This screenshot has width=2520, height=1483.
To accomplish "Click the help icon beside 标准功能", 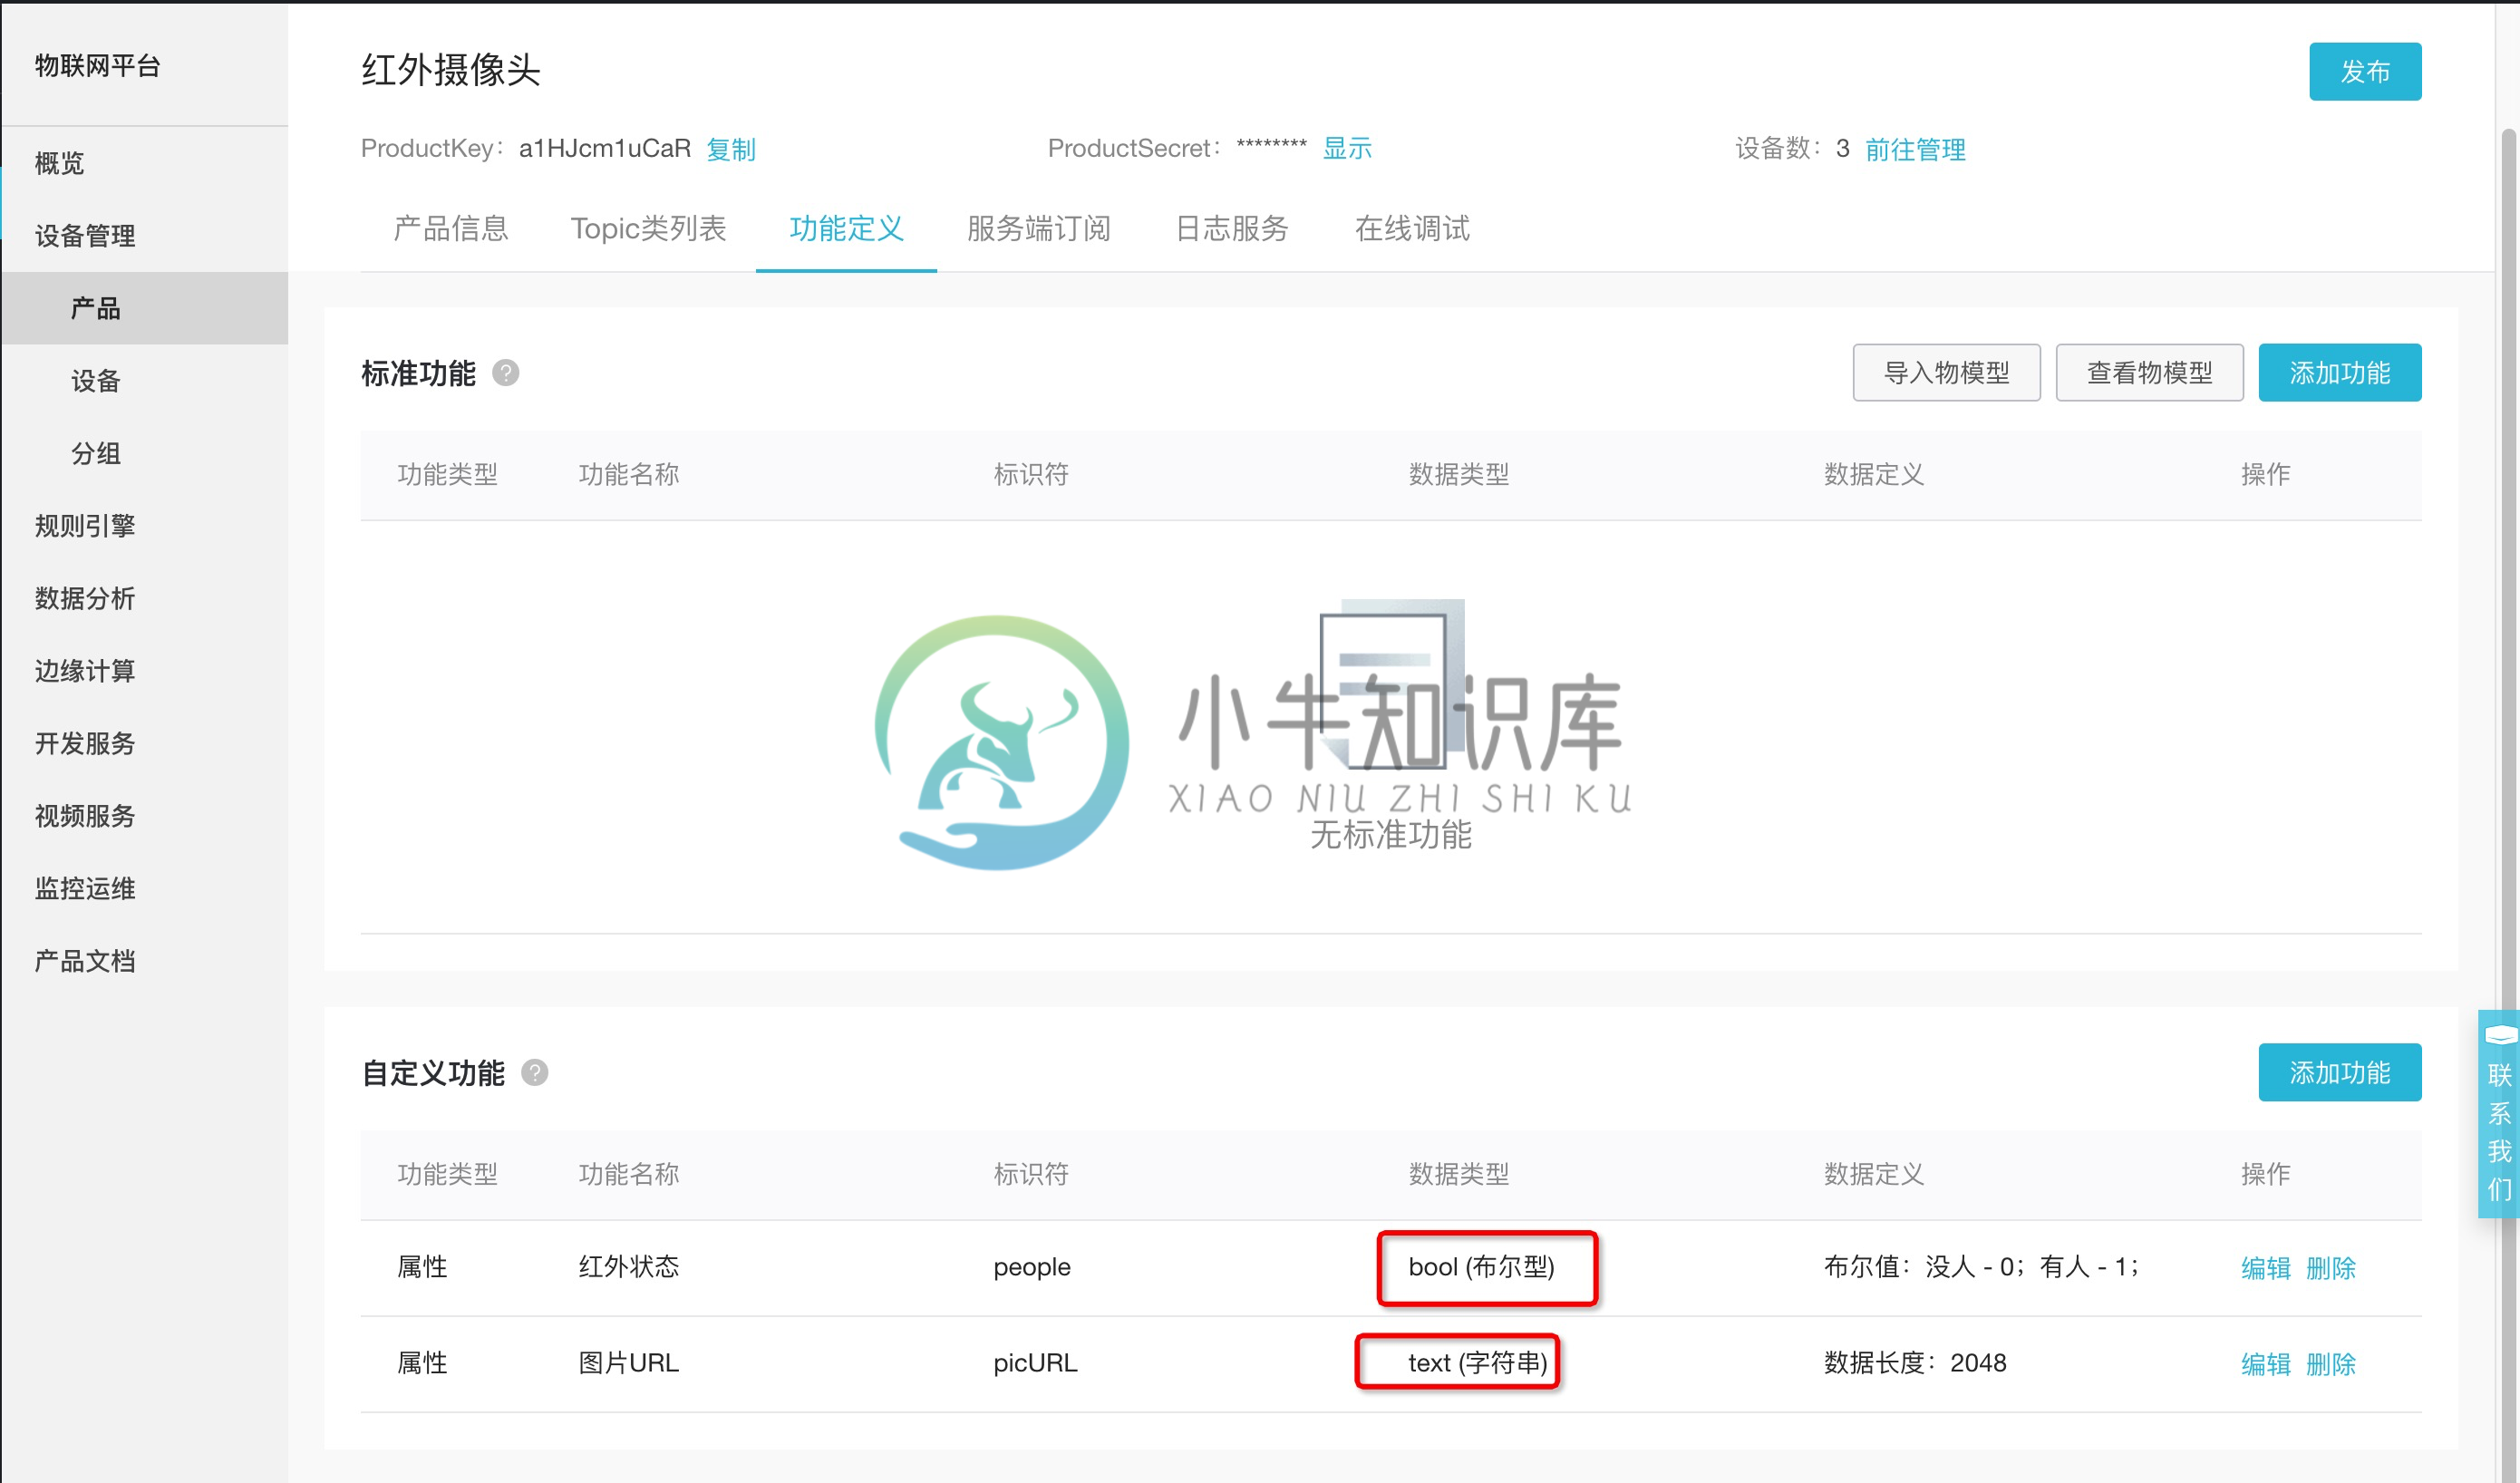I will click(506, 373).
